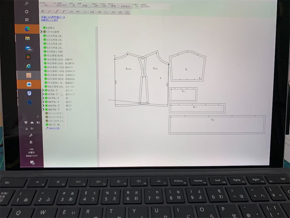Open Mail app with 99+ badge
The width and height of the screenshot is (290, 218).
tap(29, 48)
